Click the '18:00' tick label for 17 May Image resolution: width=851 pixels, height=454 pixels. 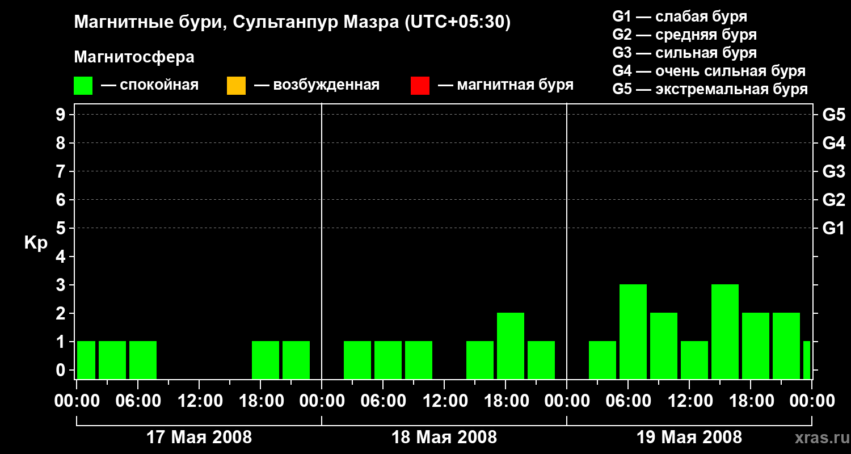click(x=260, y=401)
